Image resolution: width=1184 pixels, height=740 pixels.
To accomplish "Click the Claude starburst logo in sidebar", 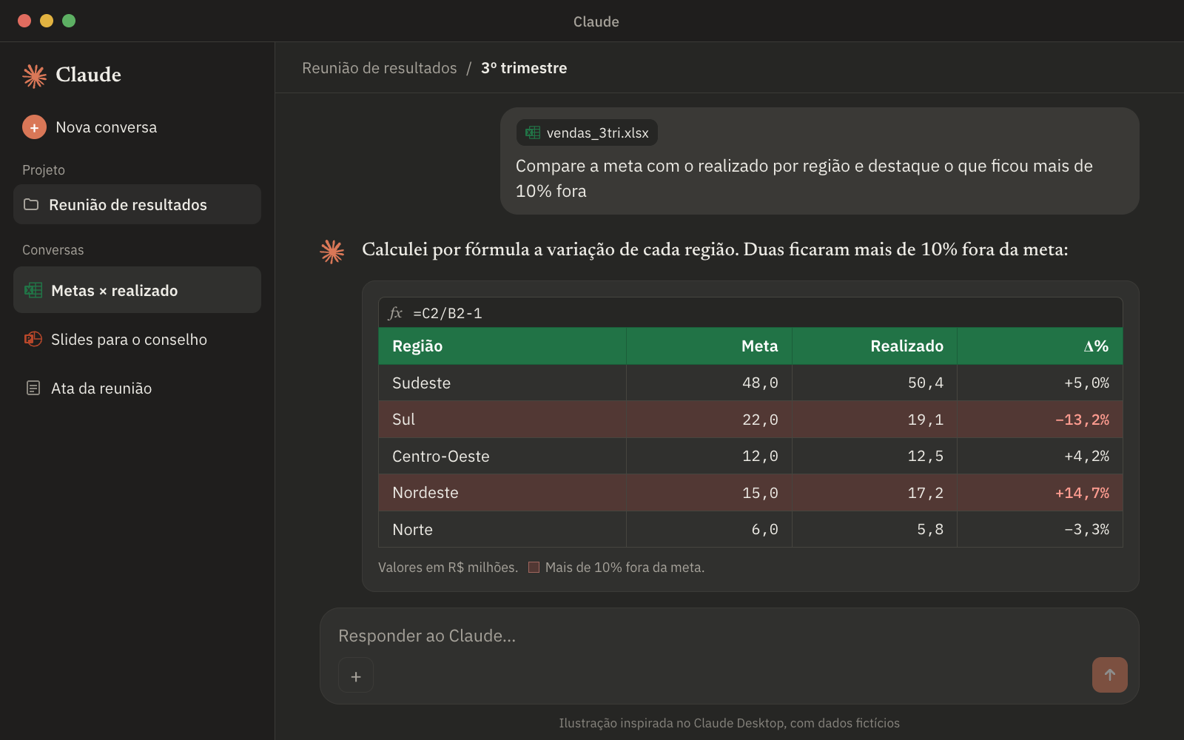I will pos(35,75).
